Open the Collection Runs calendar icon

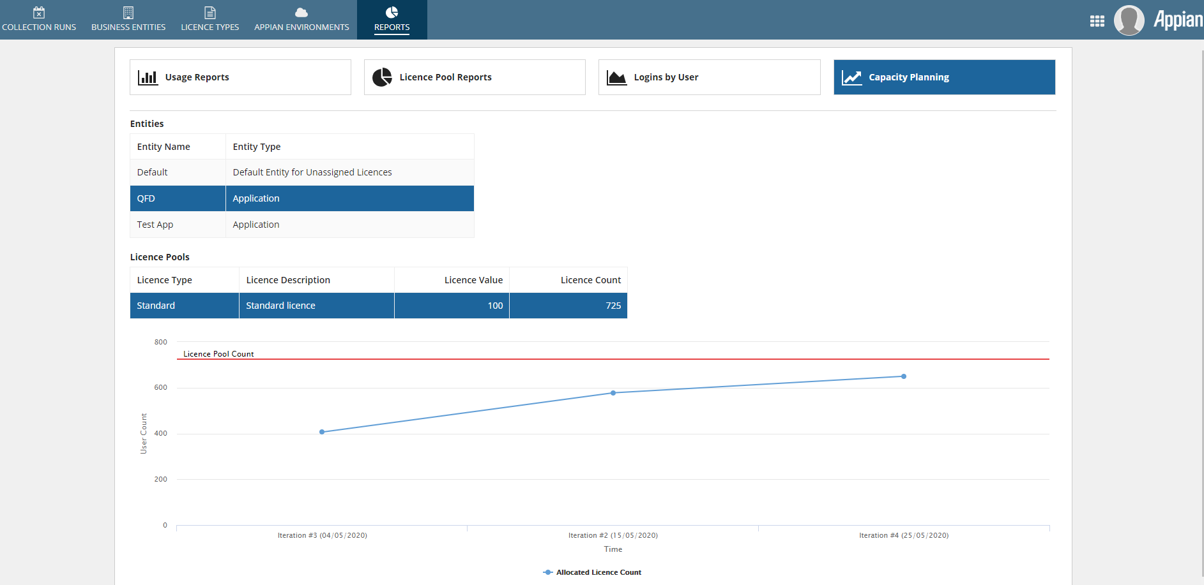[39, 13]
